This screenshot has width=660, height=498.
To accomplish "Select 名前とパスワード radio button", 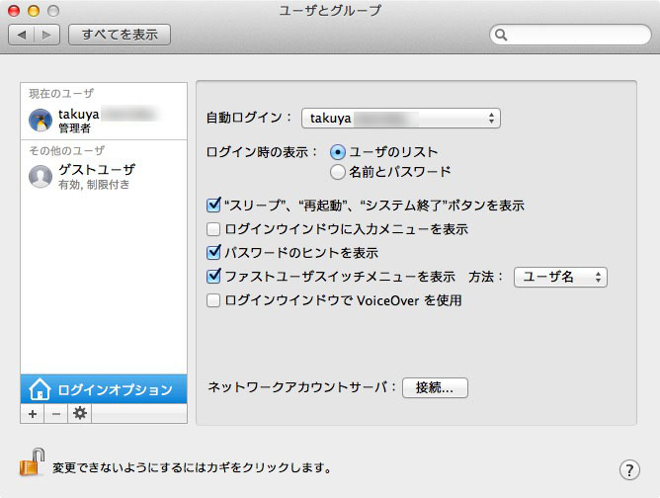I will (338, 172).
